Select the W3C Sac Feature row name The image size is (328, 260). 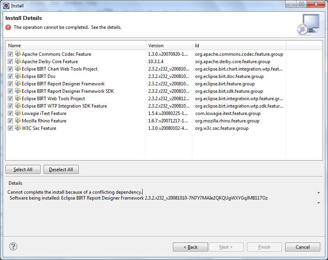[39, 128]
